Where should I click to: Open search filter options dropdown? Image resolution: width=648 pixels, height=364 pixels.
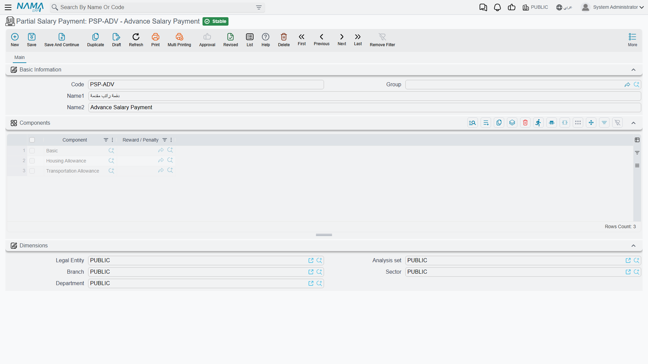click(259, 7)
